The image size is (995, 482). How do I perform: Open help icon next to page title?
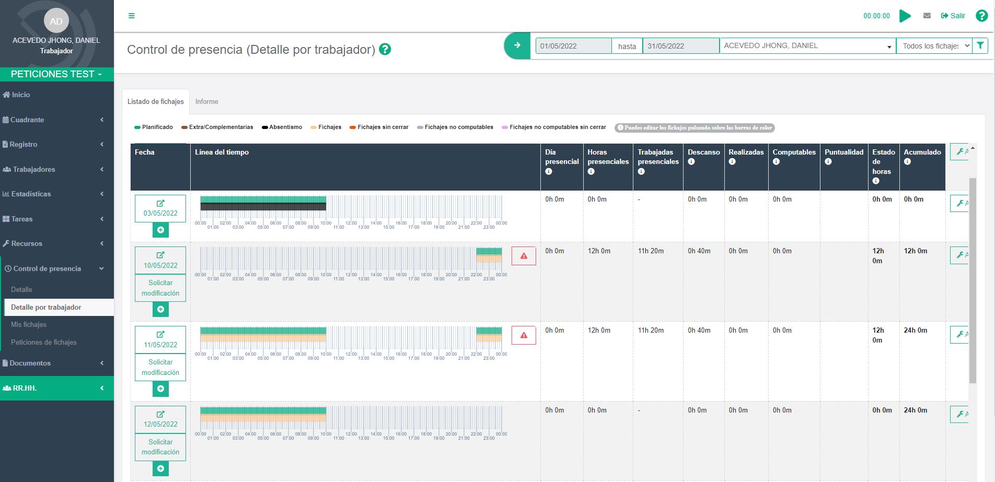[x=385, y=50]
